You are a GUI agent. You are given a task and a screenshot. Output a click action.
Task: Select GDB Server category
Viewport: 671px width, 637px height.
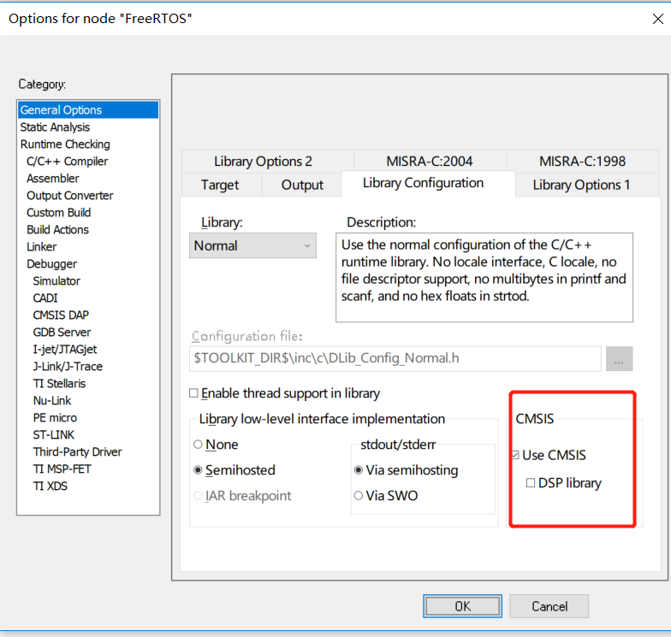click(x=62, y=332)
